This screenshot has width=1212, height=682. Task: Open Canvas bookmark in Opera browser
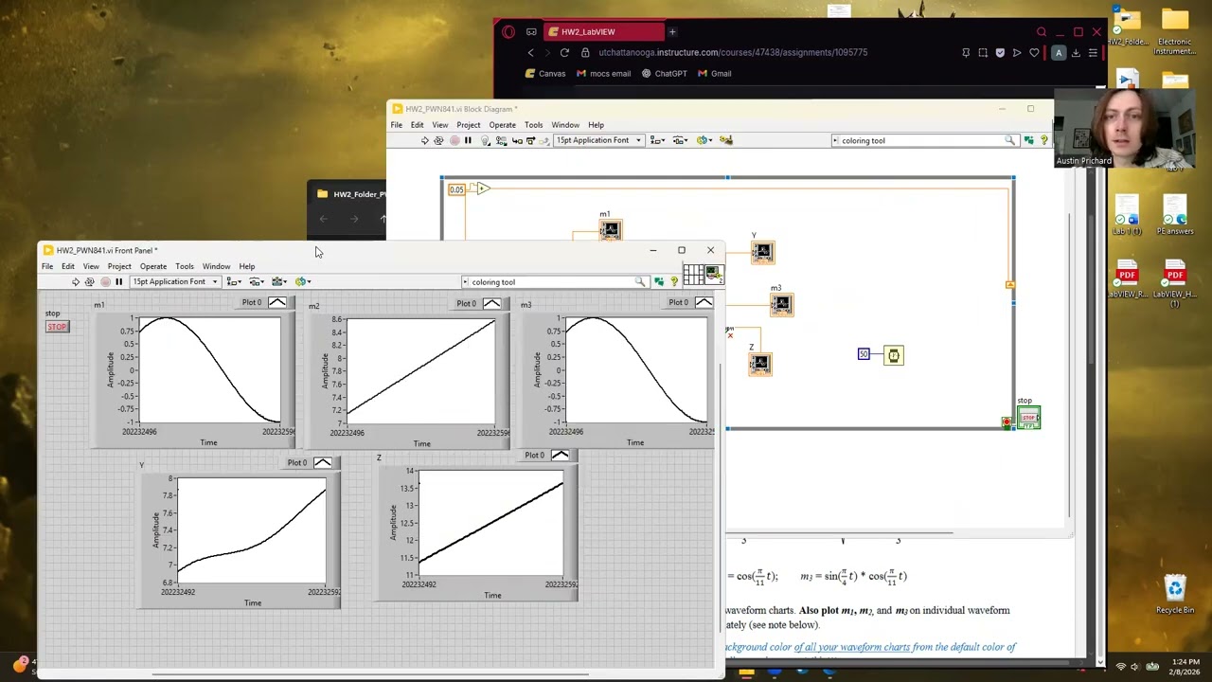[x=545, y=74]
